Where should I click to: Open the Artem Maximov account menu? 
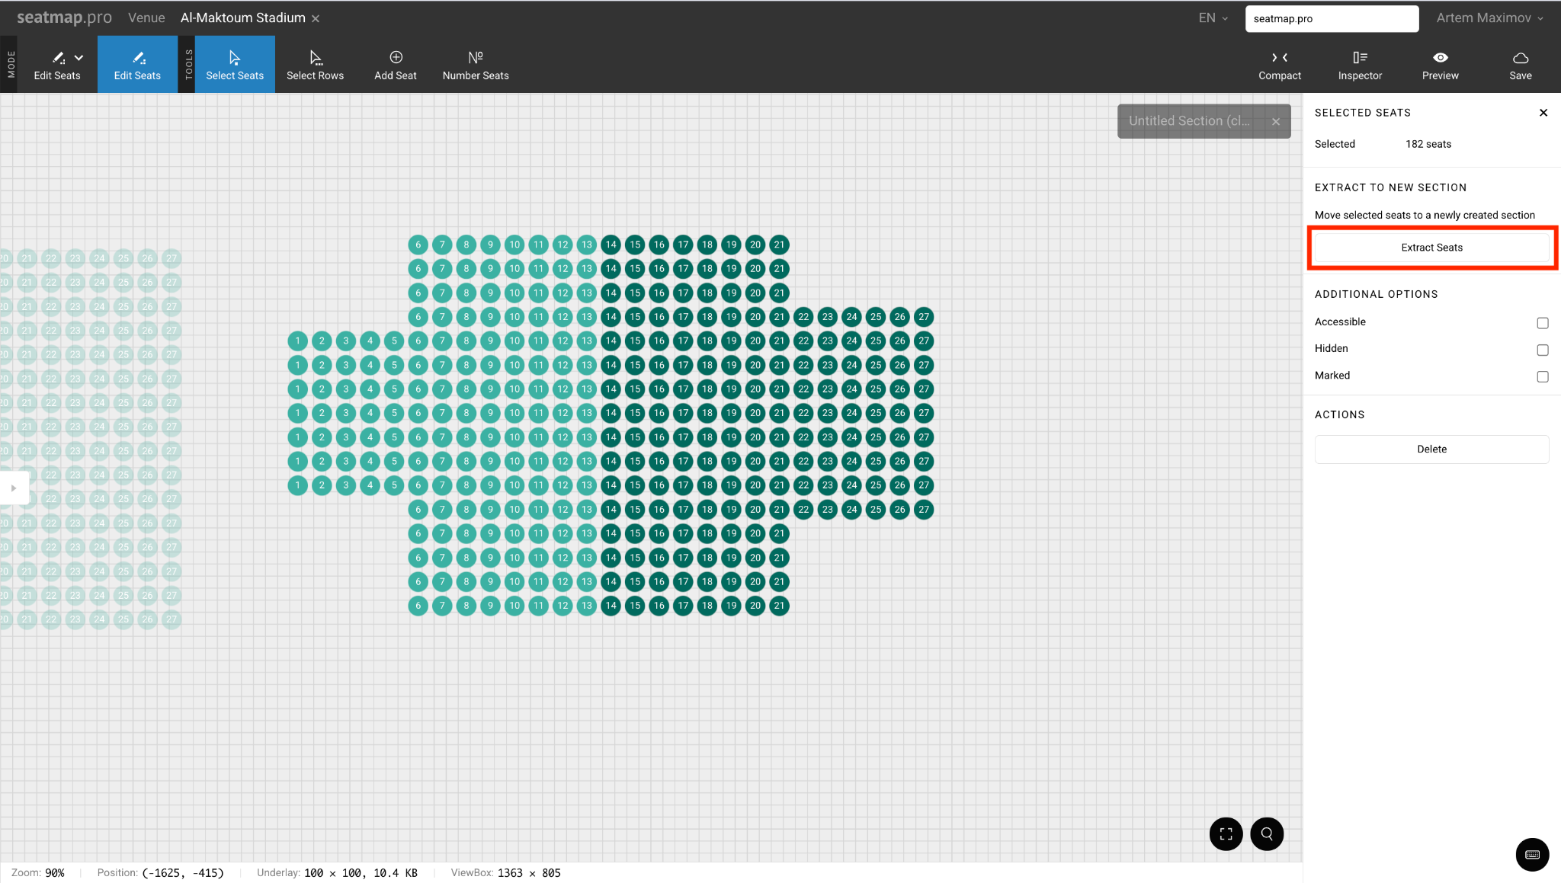click(1489, 18)
